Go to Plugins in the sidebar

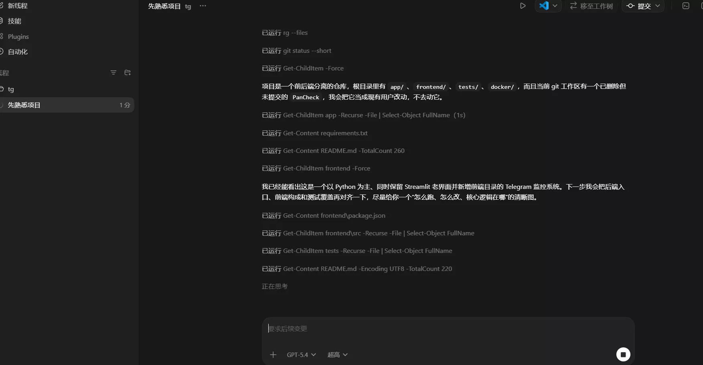(18, 36)
